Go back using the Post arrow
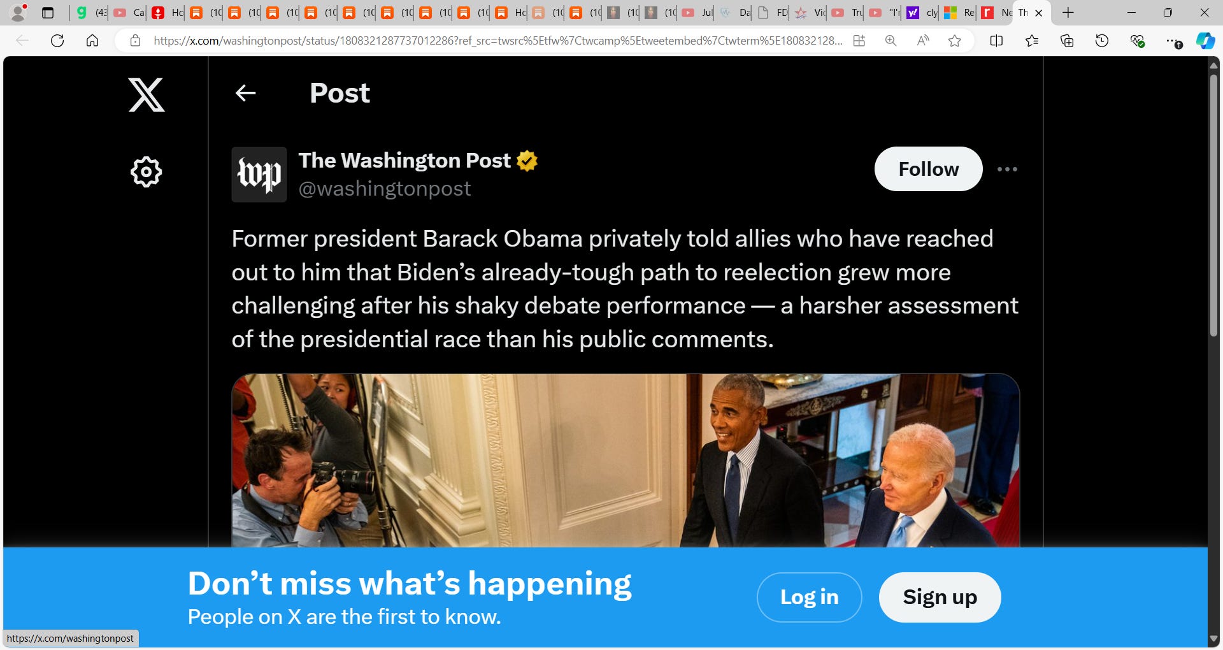 pos(245,93)
